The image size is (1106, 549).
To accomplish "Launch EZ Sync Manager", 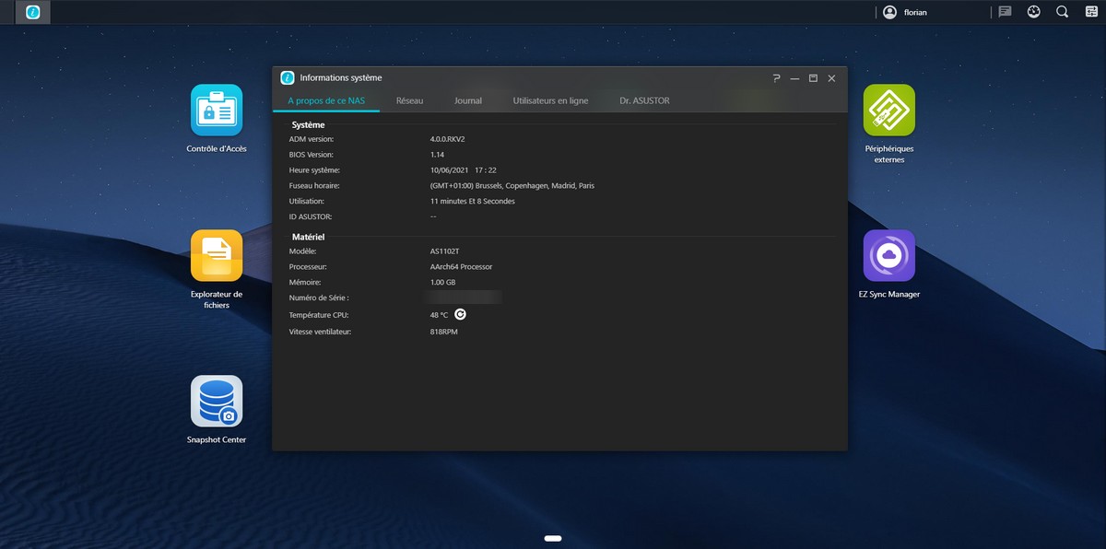I will click(x=888, y=255).
